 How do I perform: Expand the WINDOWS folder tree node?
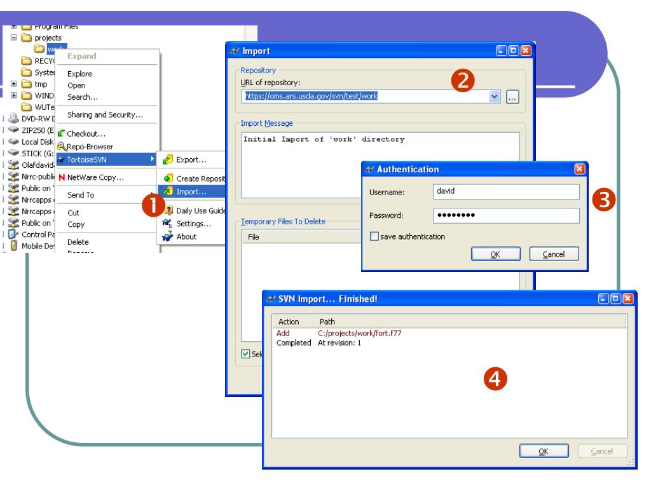click(x=14, y=95)
